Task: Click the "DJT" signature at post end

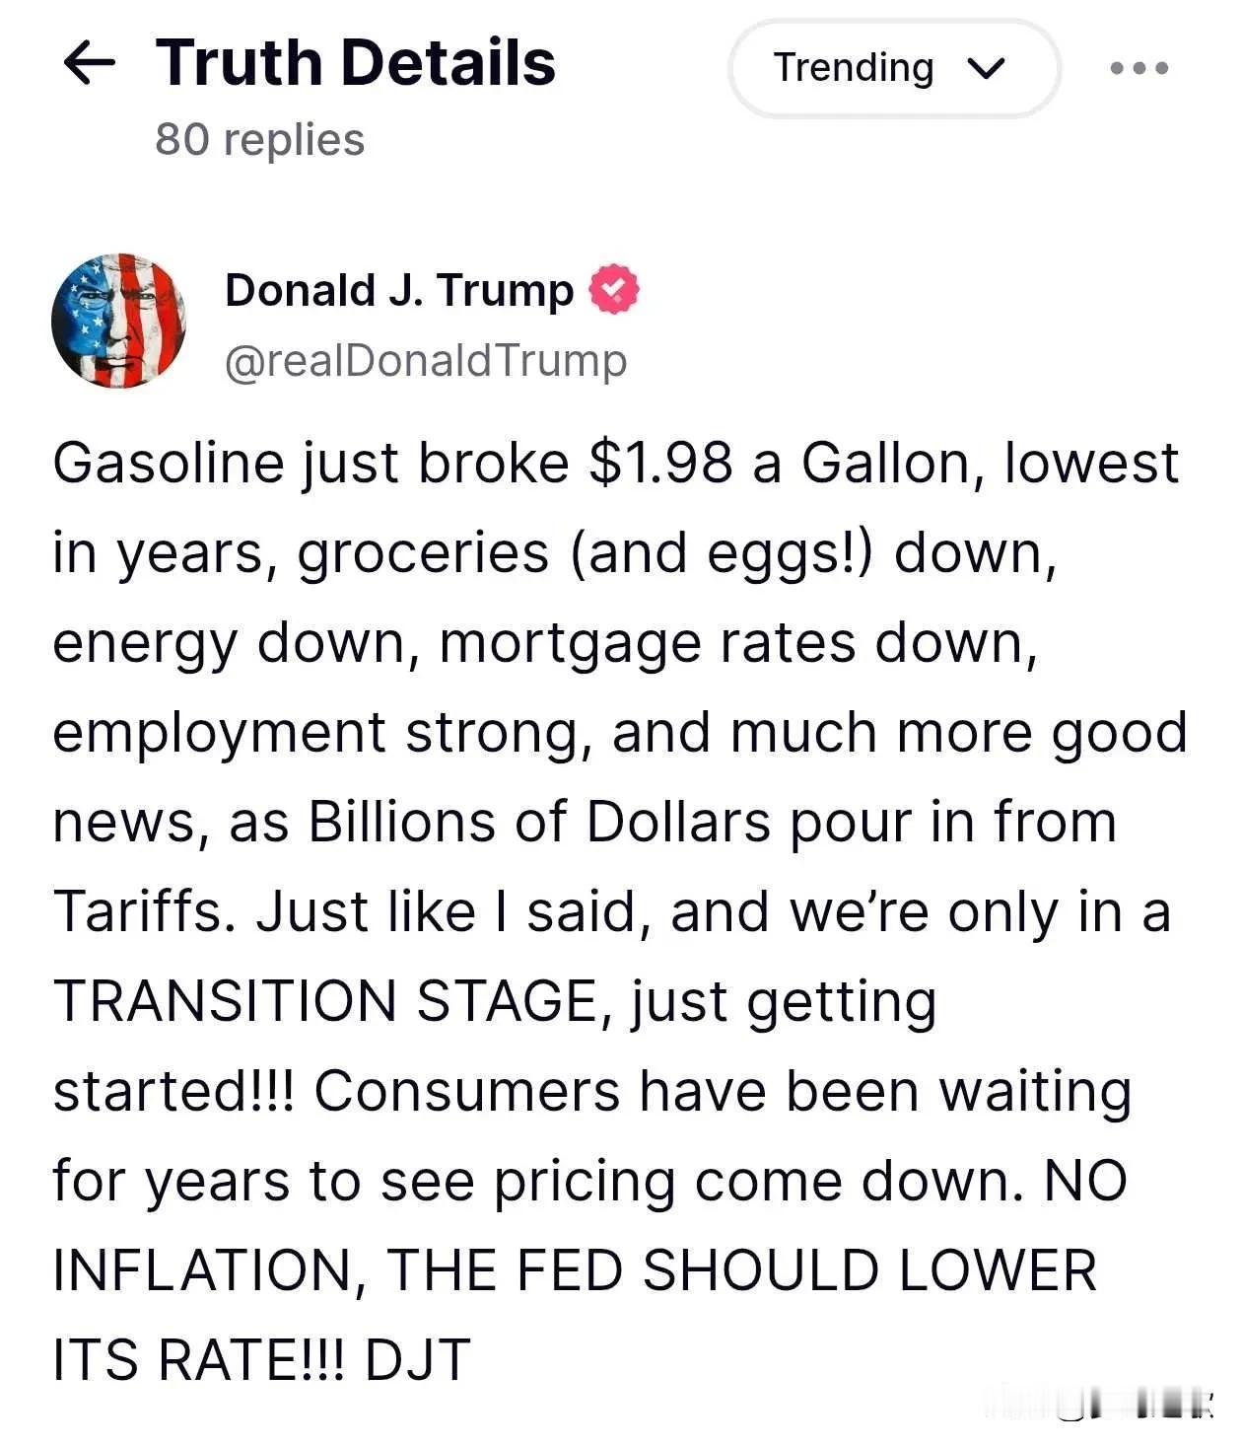Action: click(418, 1359)
